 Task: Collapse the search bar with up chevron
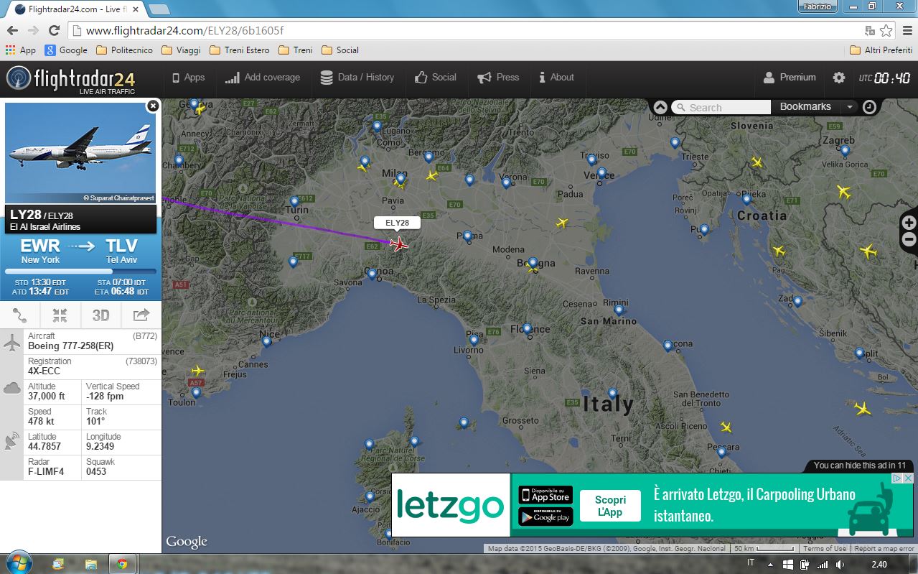(660, 107)
